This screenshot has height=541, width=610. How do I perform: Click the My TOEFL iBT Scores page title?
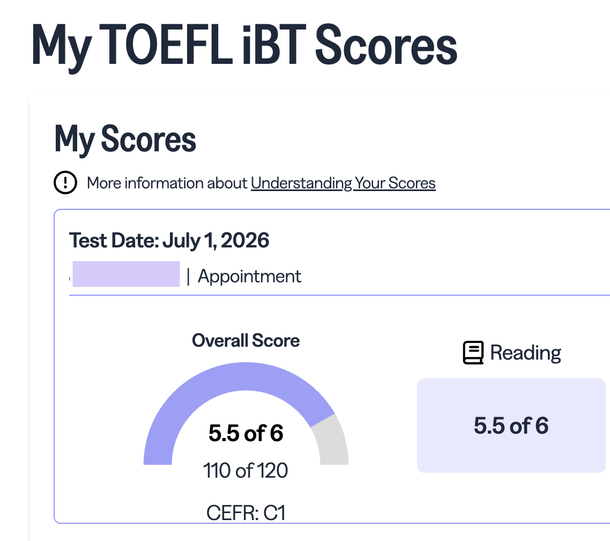click(x=244, y=46)
